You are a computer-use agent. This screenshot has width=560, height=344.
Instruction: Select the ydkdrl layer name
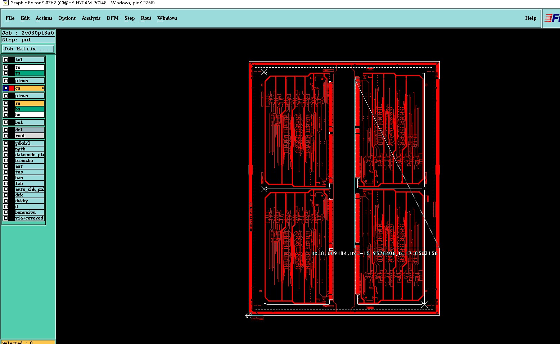pyautogui.click(x=29, y=143)
